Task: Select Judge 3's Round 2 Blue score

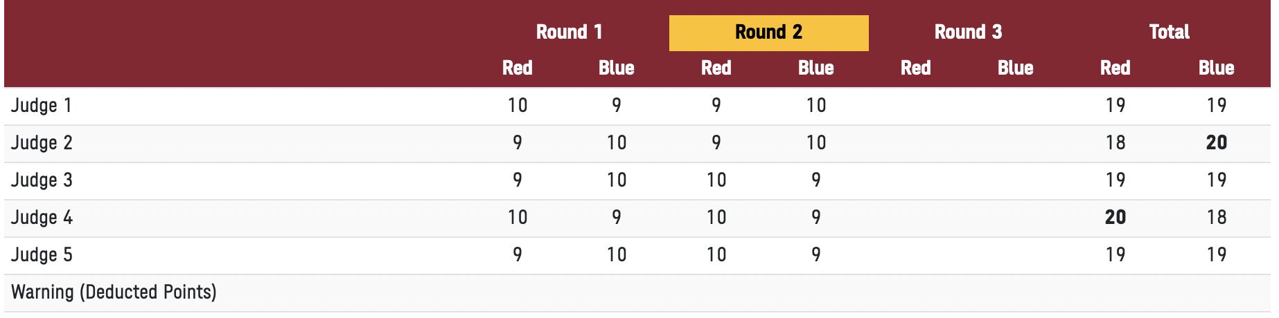Action: click(815, 180)
